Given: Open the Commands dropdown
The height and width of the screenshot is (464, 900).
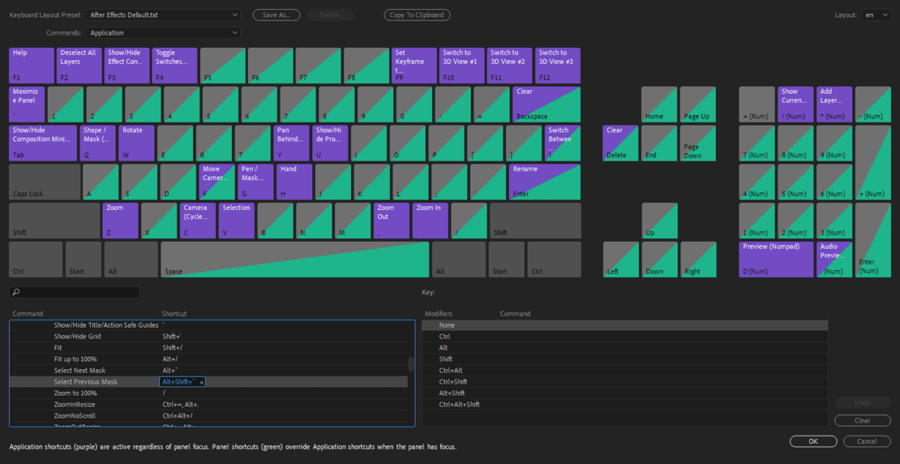Looking at the screenshot, I should [x=163, y=32].
